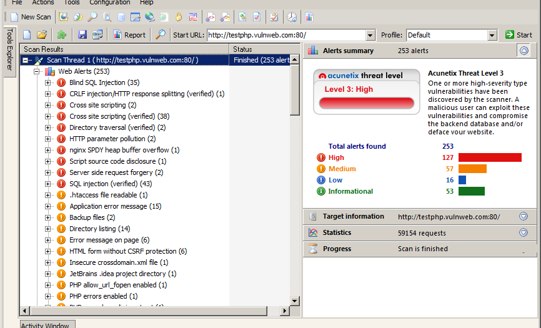Open the Actions menu
Screen dimensions: 541x328
pyautogui.click(x=43, y=2)
